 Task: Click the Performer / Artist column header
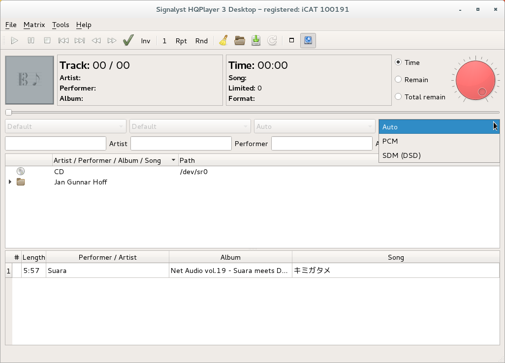(x=108, y=257)
